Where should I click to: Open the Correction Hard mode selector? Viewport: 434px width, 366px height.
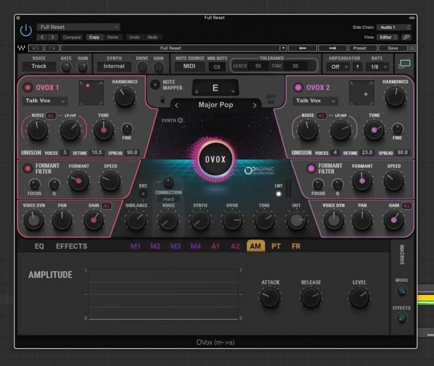169,199
